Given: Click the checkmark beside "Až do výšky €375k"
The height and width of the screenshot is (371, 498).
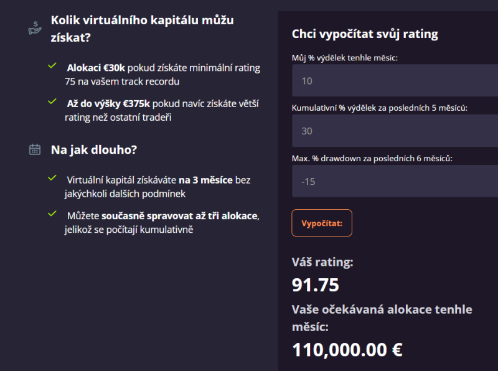Looking at the screenshot, I should pos(52,100).
